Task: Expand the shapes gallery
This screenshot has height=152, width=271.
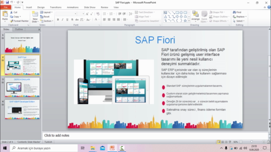Action: click(x=189, y=21)
